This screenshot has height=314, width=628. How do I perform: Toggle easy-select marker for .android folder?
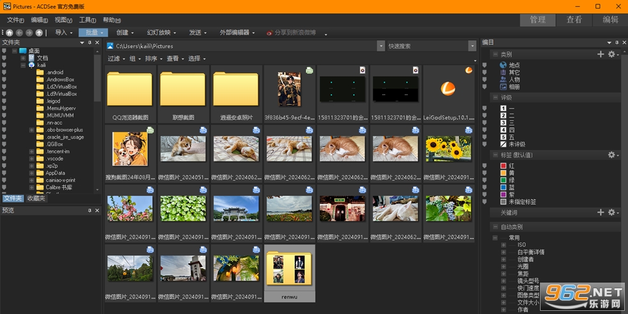tap(4, 72)
